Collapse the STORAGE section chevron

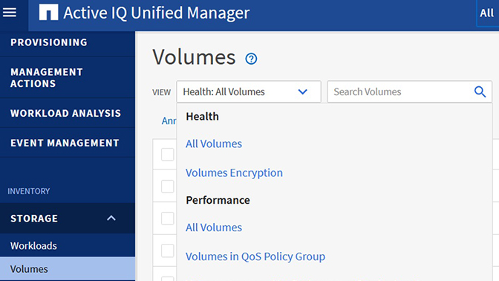click(x=111, y=219)
